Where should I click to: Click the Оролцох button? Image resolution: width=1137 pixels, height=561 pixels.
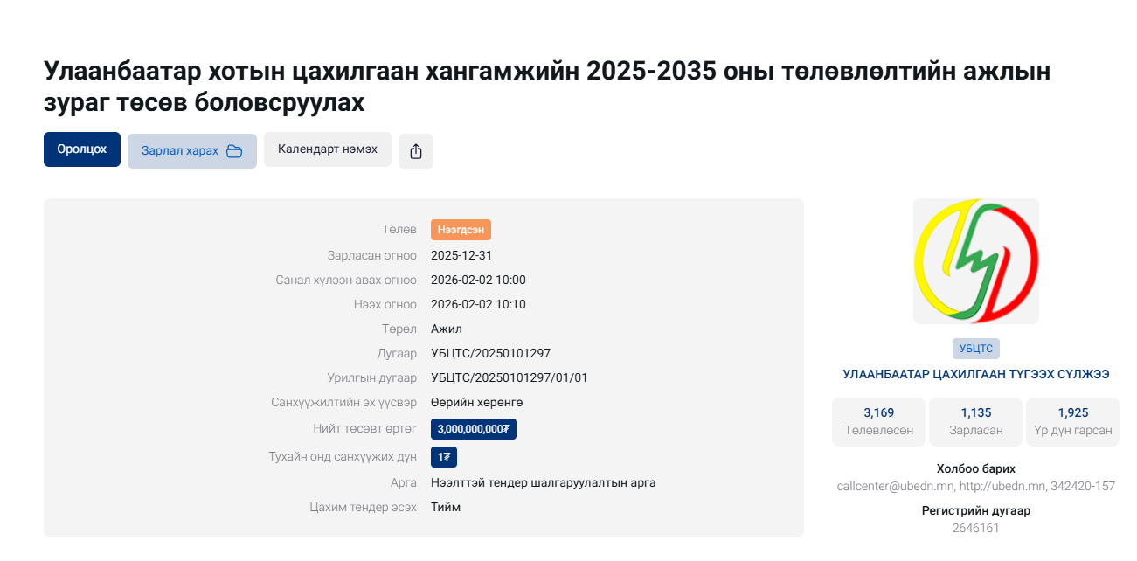tap(82, 149)
